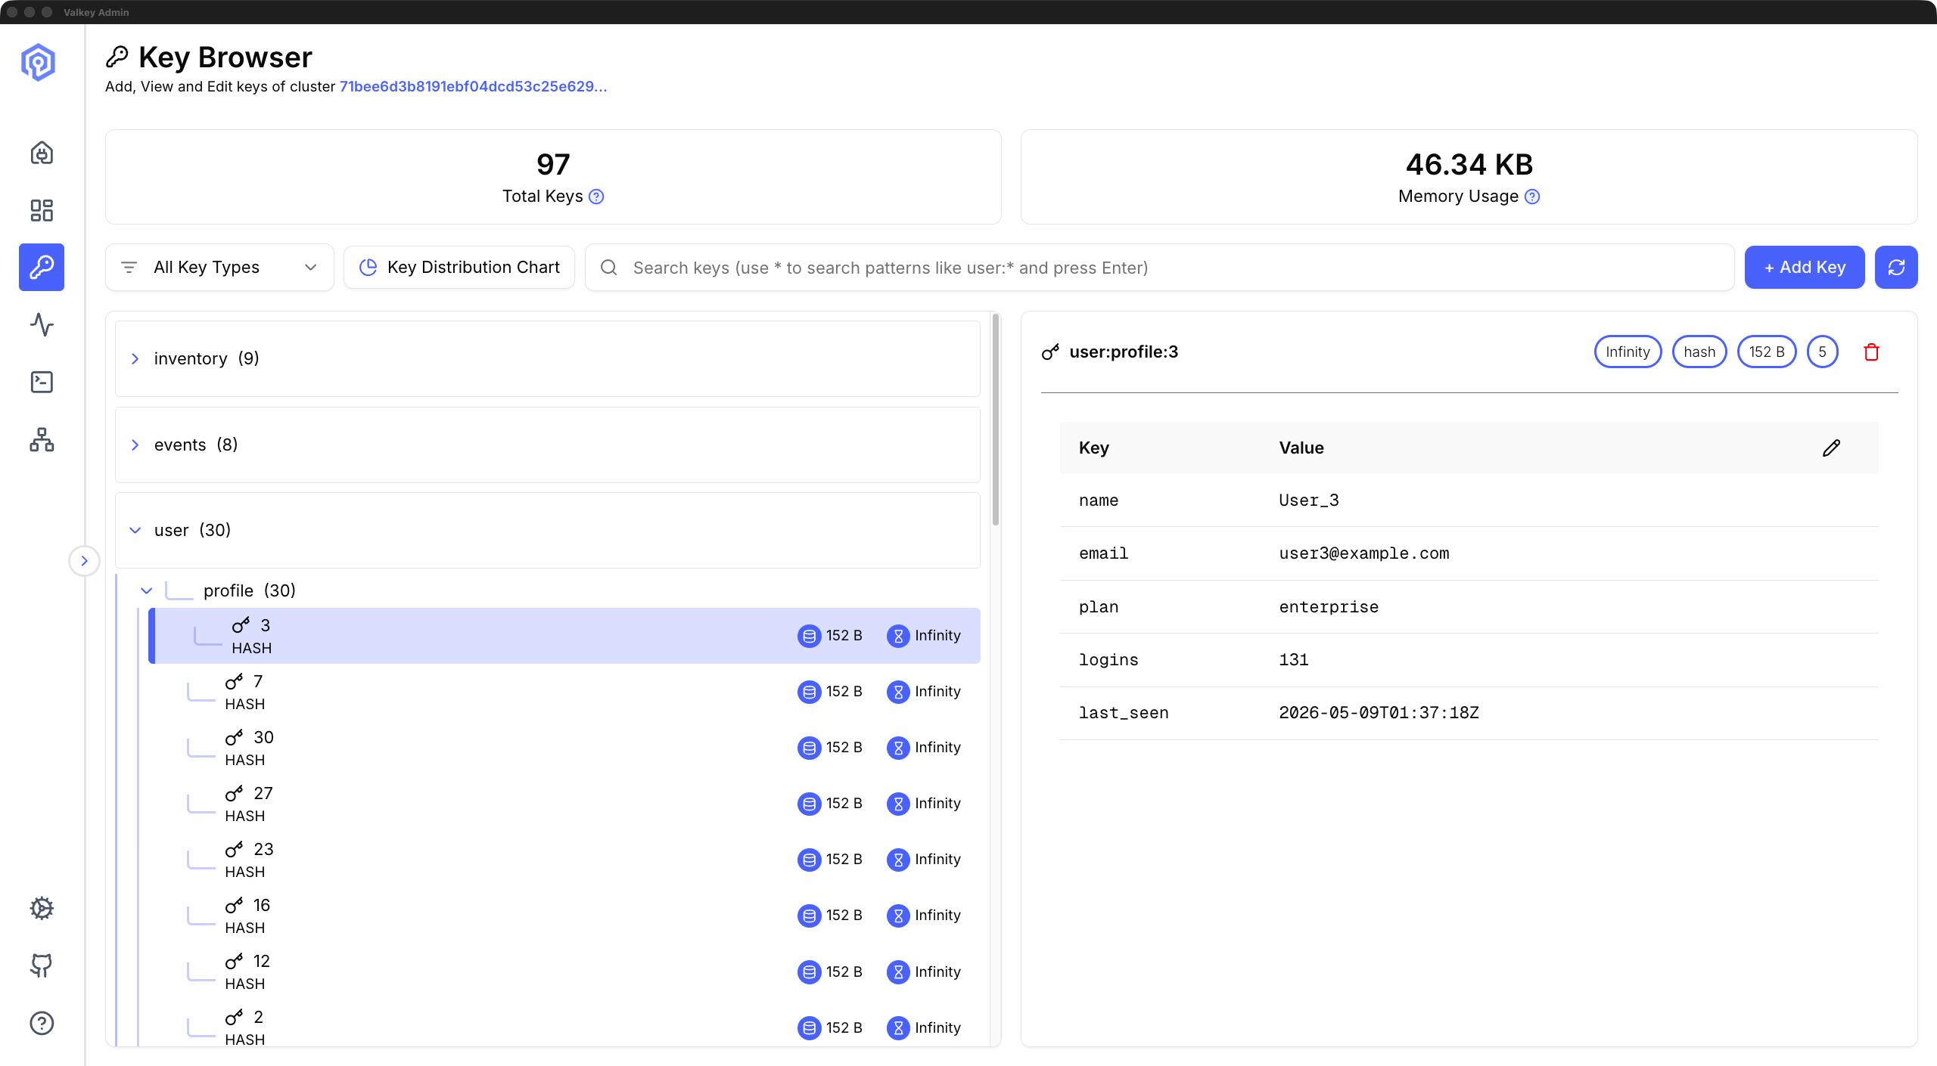Click the refresh keys icon button
Image resolution: width=1937 pixels, height=1066 pixels.
point(1896,267)
